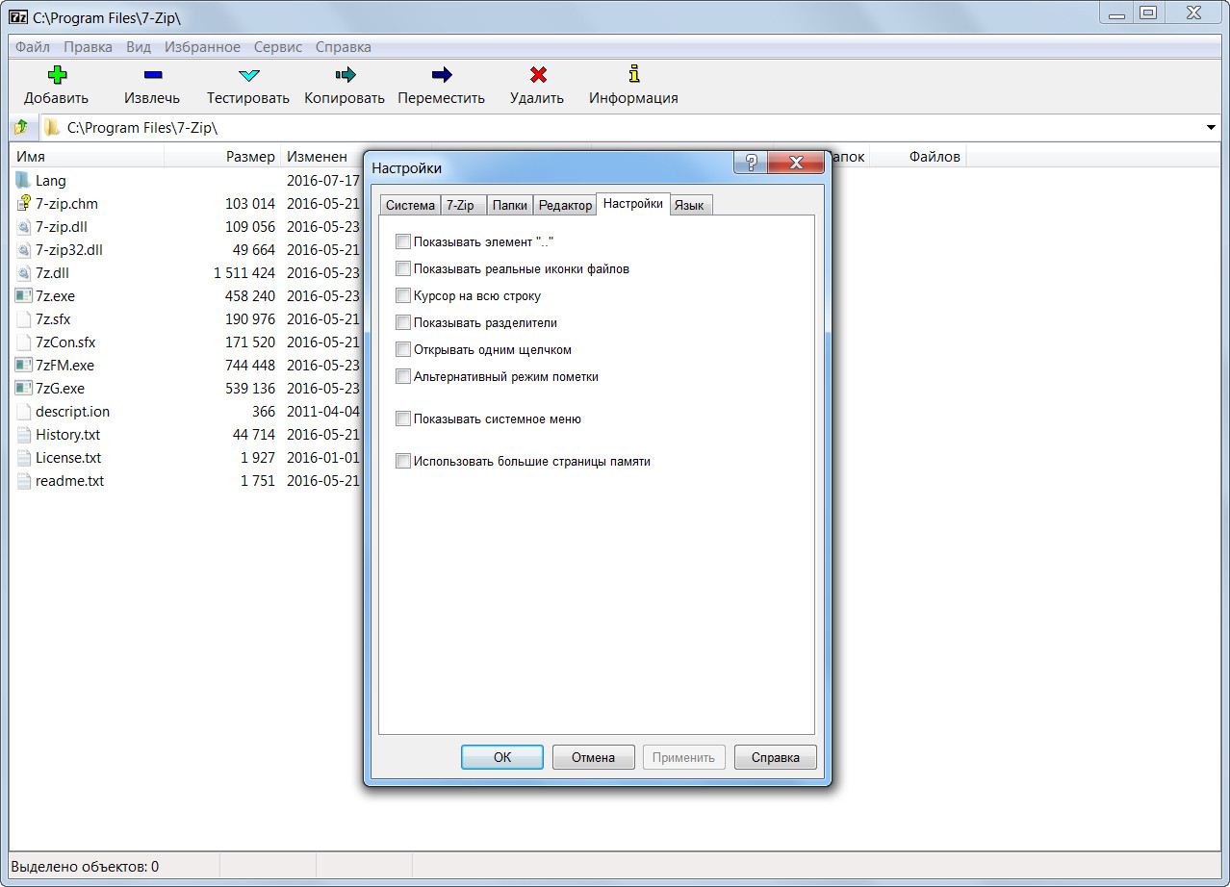Click the 7-zip32.dll file icon
This screenshot has height=887, width=1230.
[x=24, y=249]
